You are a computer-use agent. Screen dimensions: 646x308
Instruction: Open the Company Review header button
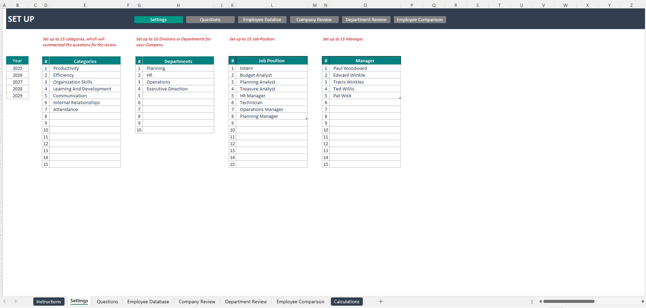[314, 20]
